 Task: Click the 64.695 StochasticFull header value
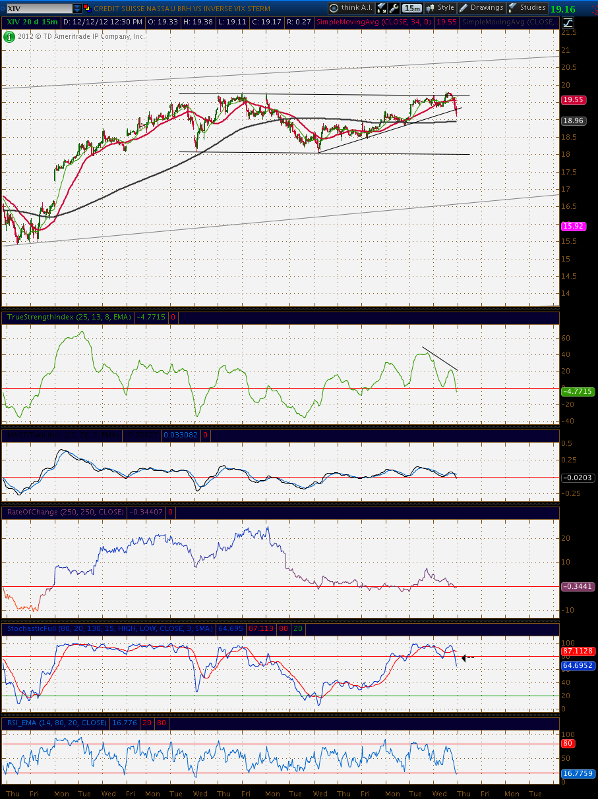pos(230,628)
